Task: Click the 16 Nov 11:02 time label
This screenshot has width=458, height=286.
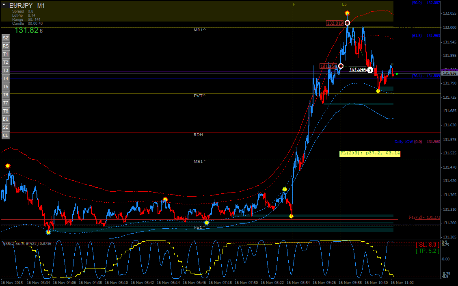Action: tap(402, 283)
